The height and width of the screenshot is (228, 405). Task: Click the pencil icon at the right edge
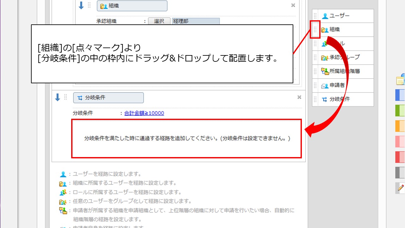point(401,188)
